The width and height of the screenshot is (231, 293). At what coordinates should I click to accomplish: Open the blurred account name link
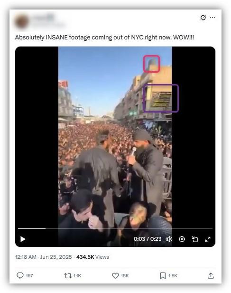click(44, 18)
